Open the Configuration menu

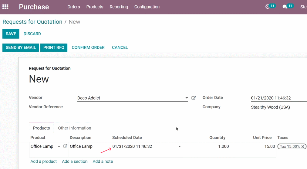(x=147, y=7)
